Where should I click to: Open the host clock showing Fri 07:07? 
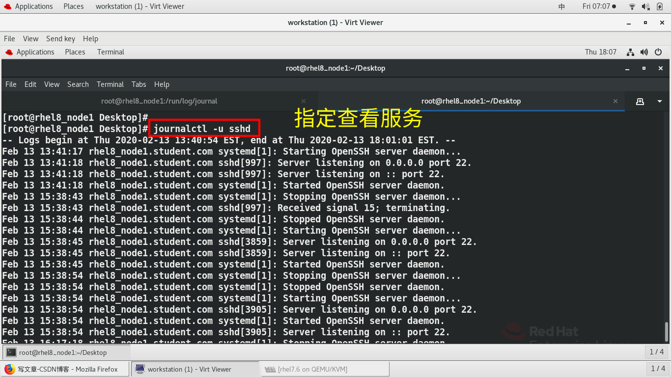click(x=599, y=6)
